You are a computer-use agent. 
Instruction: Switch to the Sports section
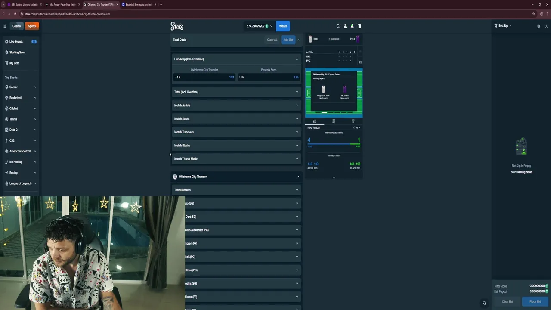[32, 26]
